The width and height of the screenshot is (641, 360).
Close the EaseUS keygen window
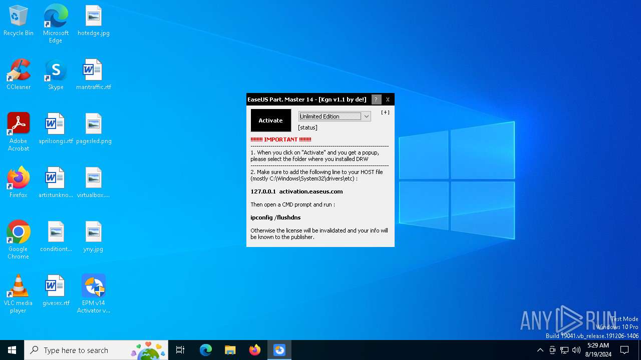[x=388, y=99]
